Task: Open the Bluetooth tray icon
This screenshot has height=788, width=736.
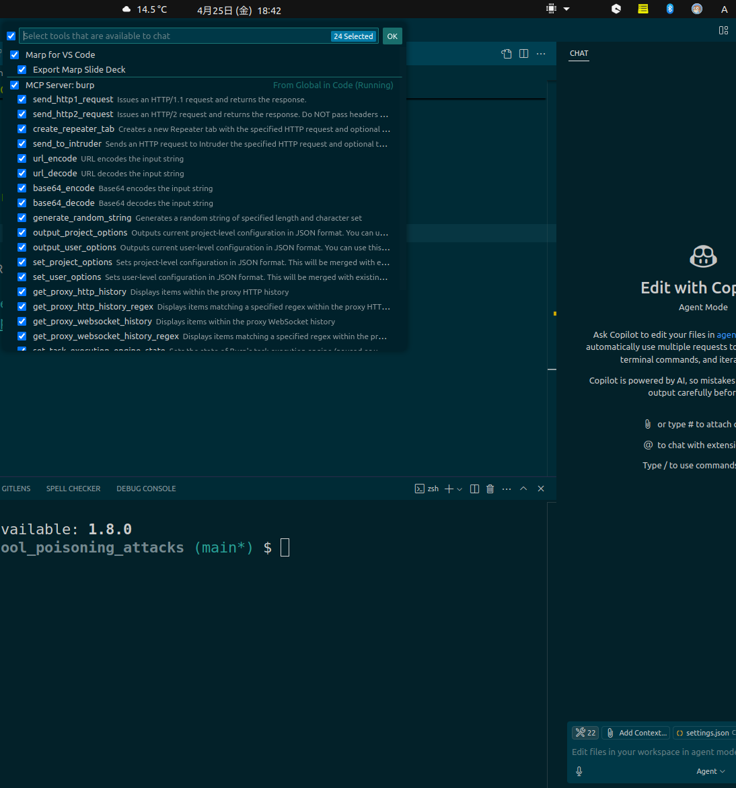Action: tap(669, 9)
